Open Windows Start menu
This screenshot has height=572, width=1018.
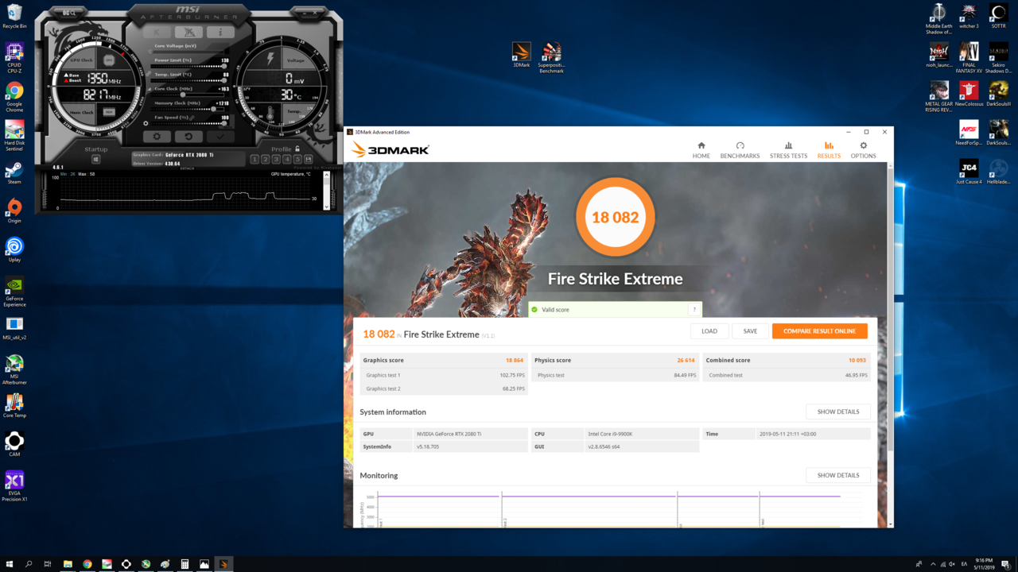[x=9, y=564]
